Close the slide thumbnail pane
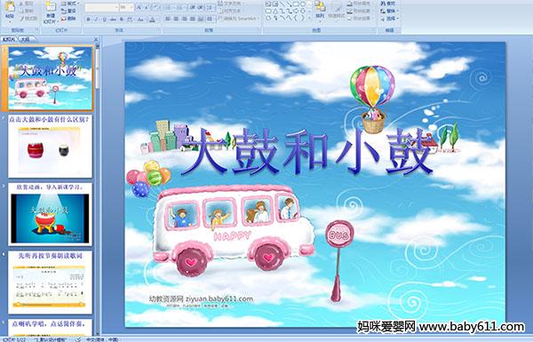The height and width of the screenshot is (342, 533). tap(96, 39)
